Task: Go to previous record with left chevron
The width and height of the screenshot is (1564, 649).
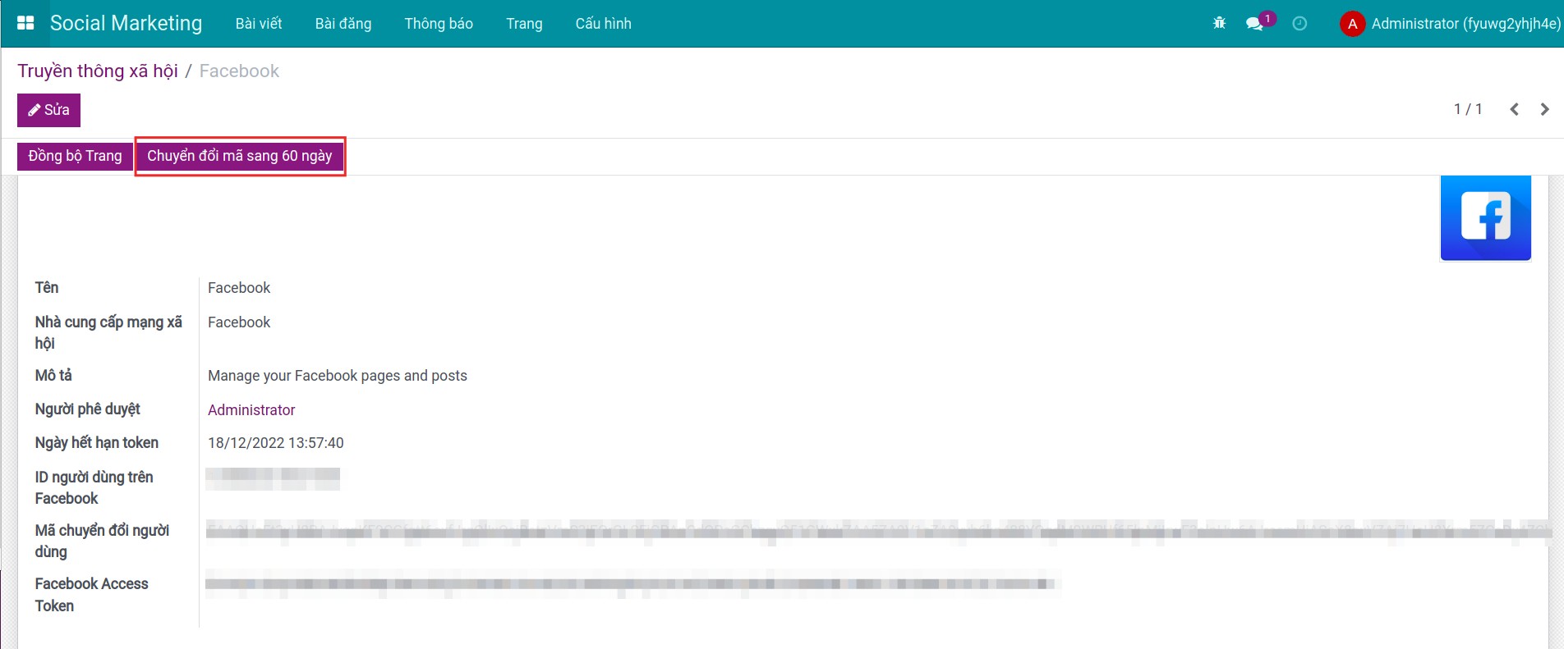Action: pos(1514,109)
